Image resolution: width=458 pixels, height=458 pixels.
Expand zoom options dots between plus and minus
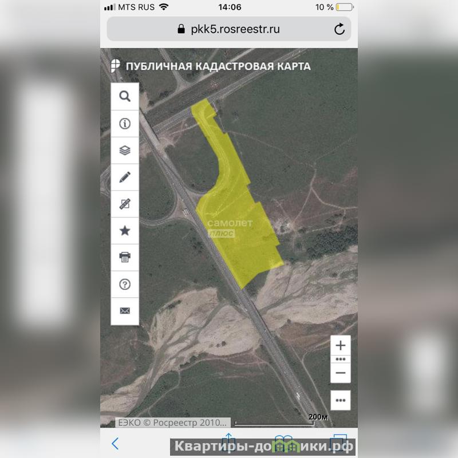(x=341, y=359)
